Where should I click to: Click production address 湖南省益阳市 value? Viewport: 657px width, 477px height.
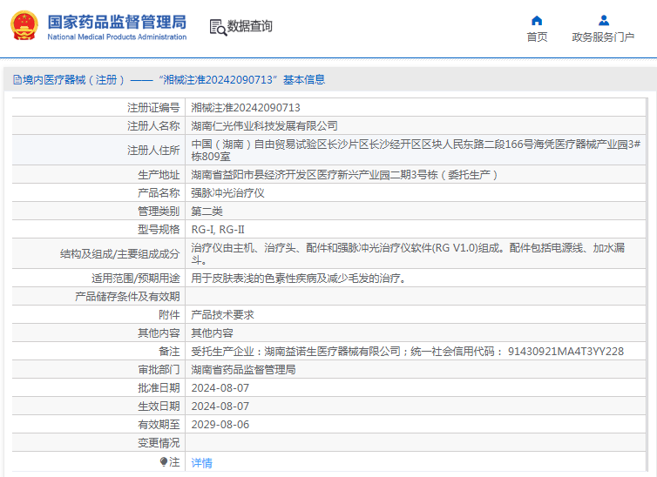[344, 175]
